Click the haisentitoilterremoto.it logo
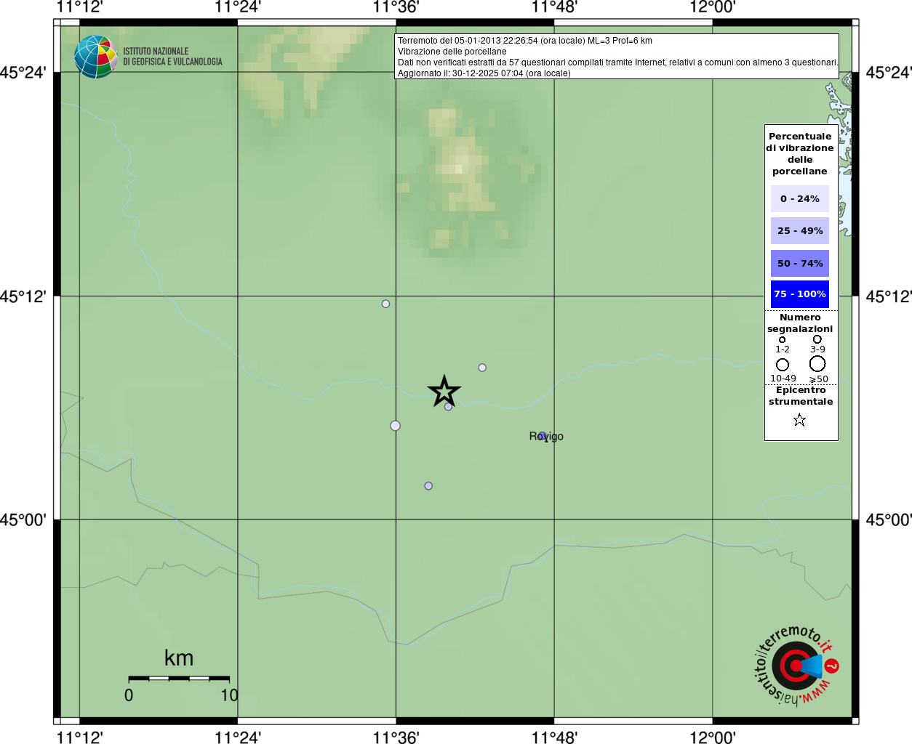The height and width of the screenshot is (744, 912). point(796,666)
